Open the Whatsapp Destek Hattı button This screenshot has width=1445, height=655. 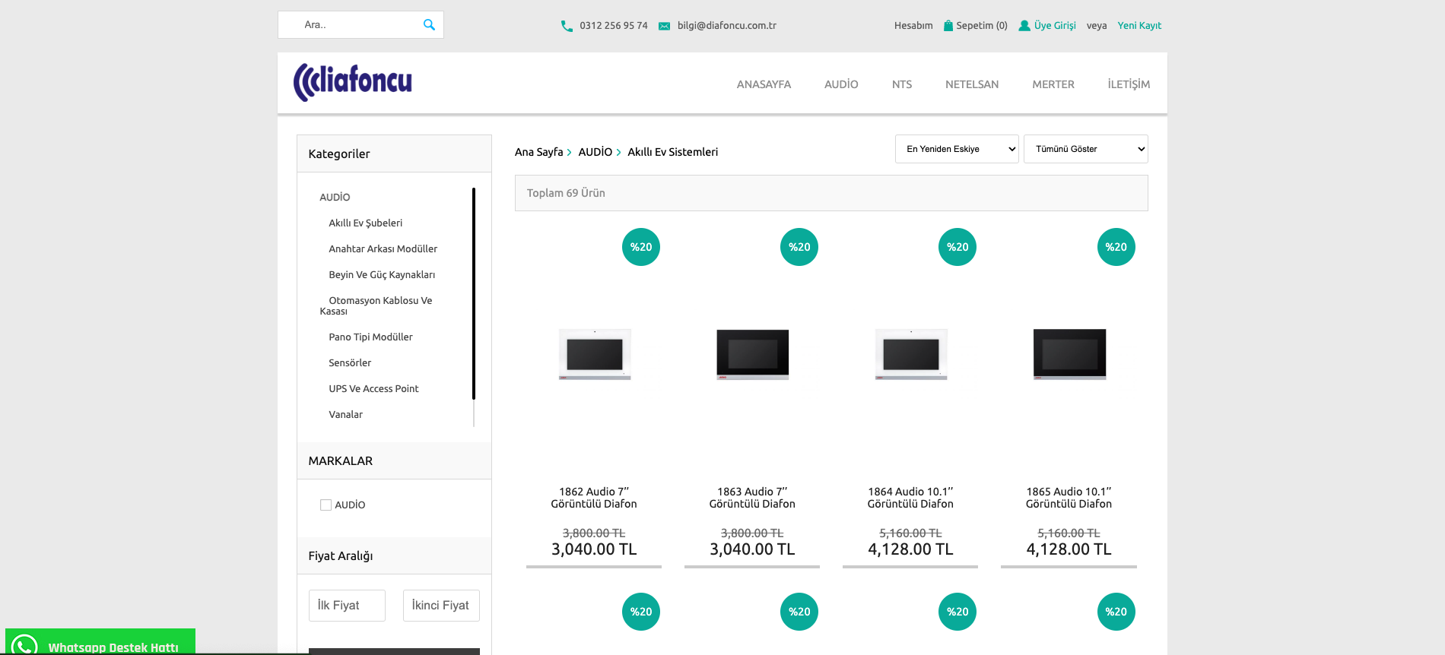point(100,644)
